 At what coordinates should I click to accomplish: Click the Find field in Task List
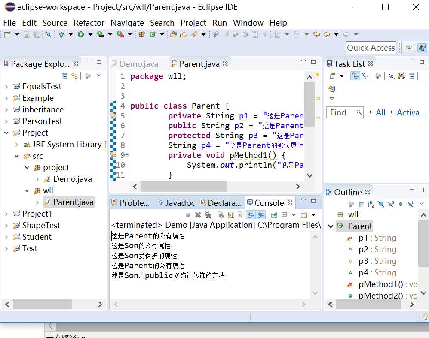[x=345, y=112]
